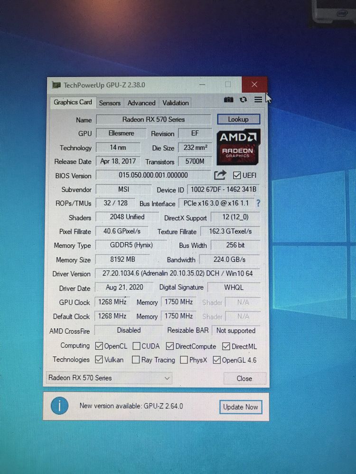Toggle the OpenGL 4.6 checkbox
This screenshot has width=356, height=474.
[x=216, y=360]
